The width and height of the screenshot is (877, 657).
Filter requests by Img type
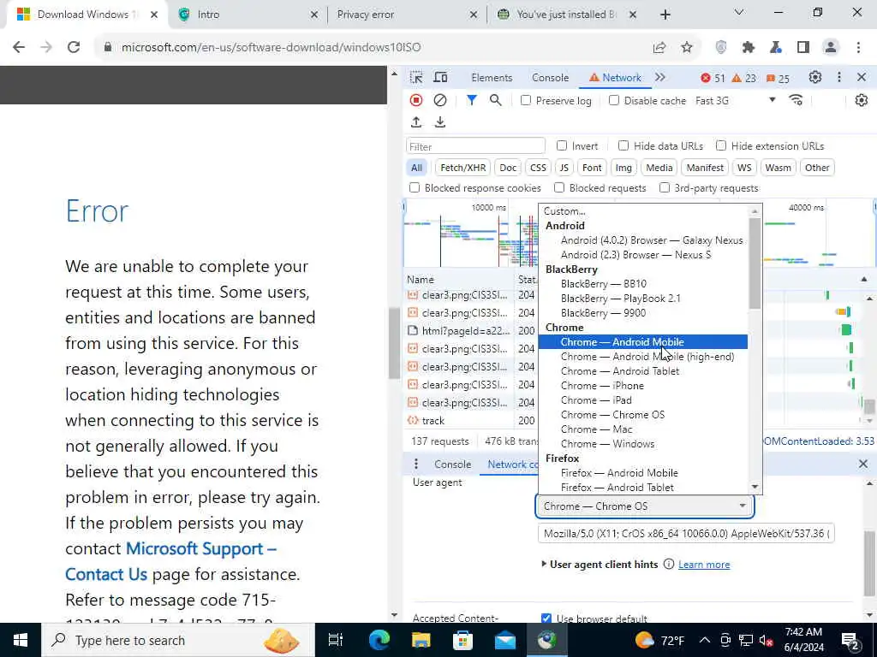[x=623, y=168]
